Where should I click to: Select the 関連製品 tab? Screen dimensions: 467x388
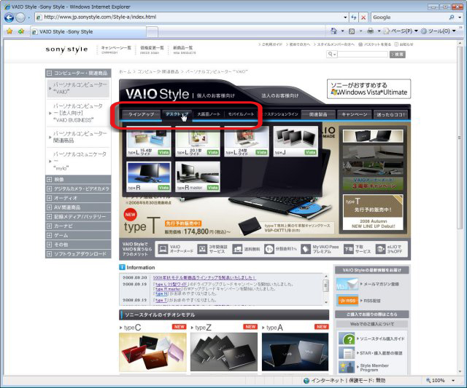tap(318, 114)
